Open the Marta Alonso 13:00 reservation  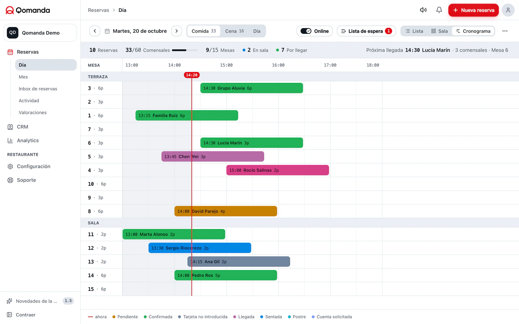click(174, 234)
